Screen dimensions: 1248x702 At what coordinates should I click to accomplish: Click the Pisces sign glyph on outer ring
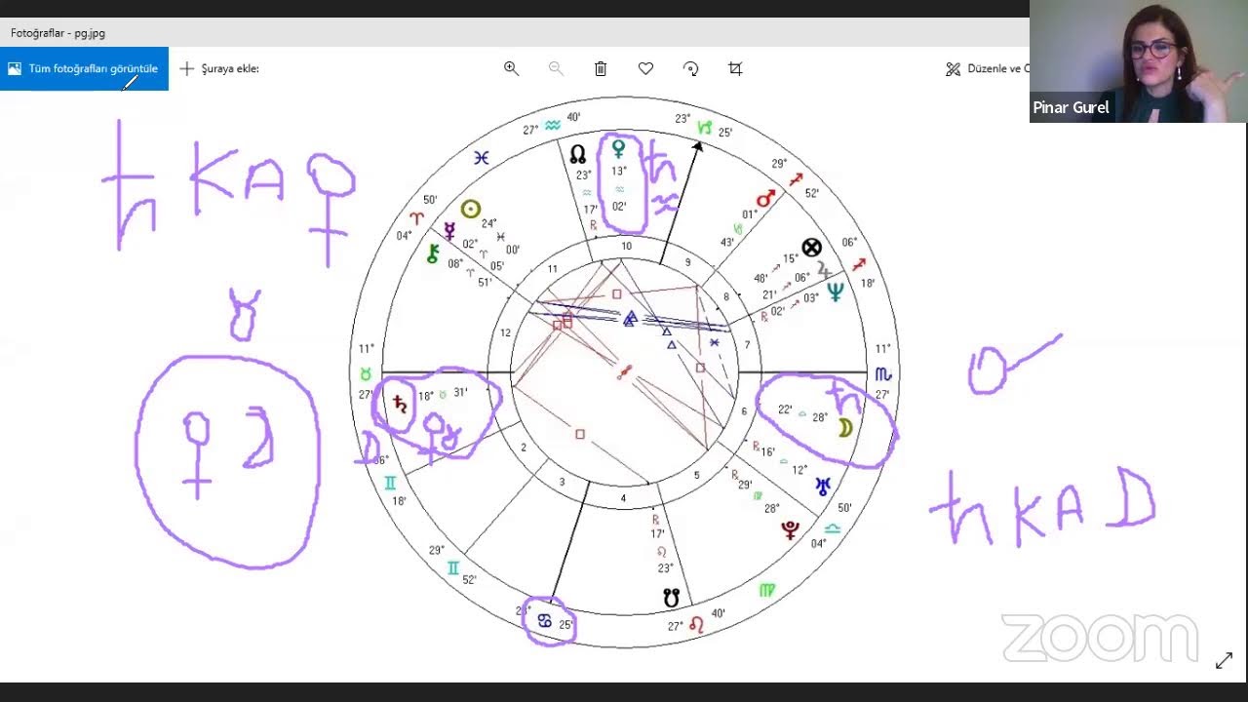(481, 157)
